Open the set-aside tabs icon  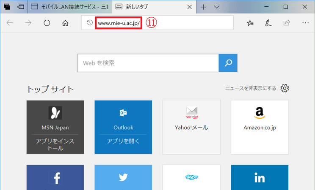point(7,7)
